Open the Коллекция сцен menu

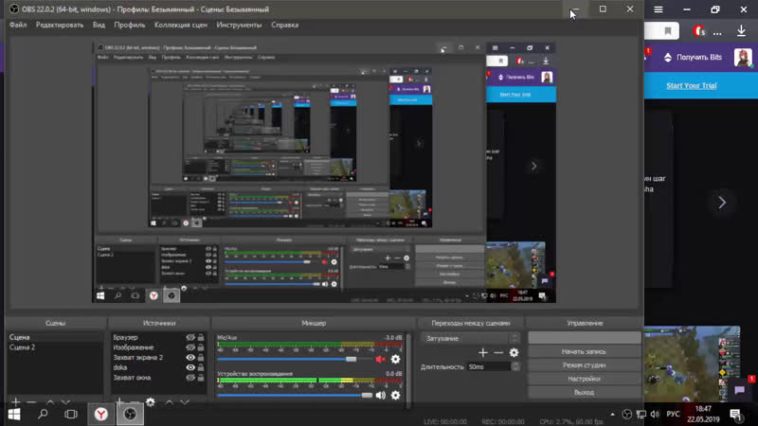(181, 25)
